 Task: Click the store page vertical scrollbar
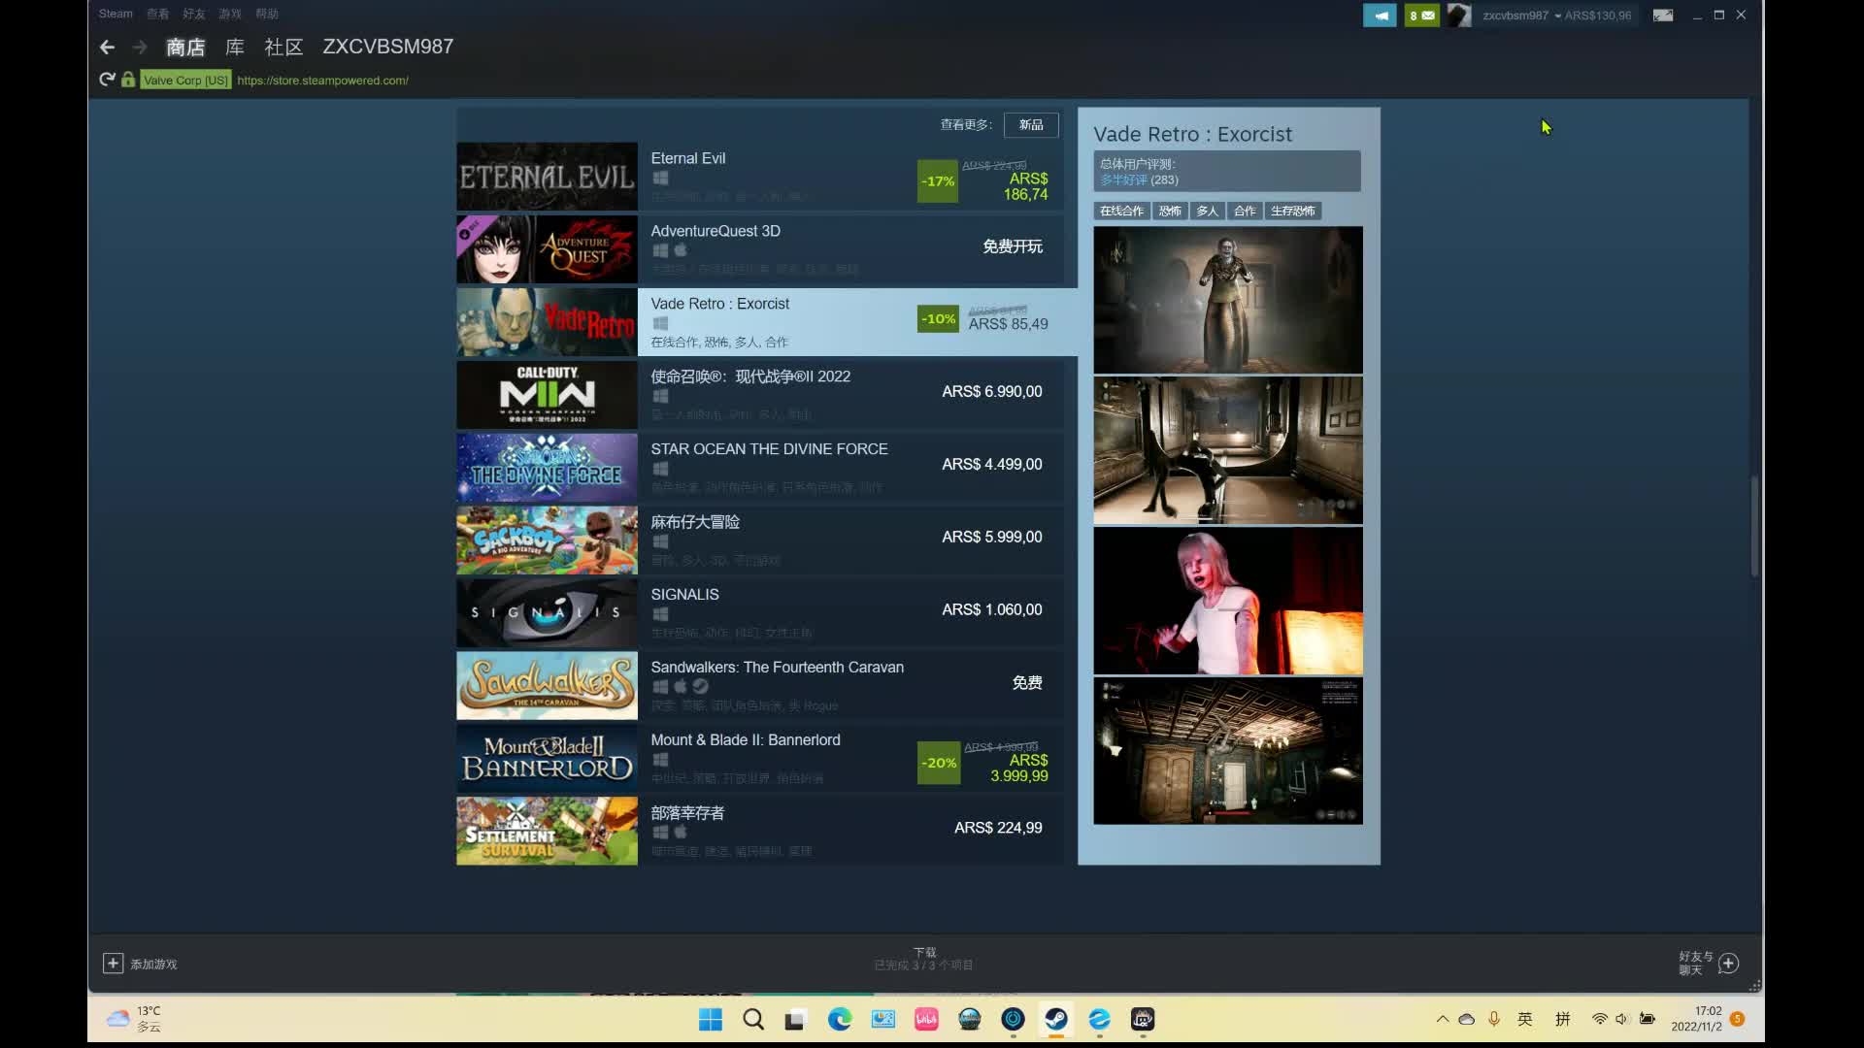(x=1754, y=525)
